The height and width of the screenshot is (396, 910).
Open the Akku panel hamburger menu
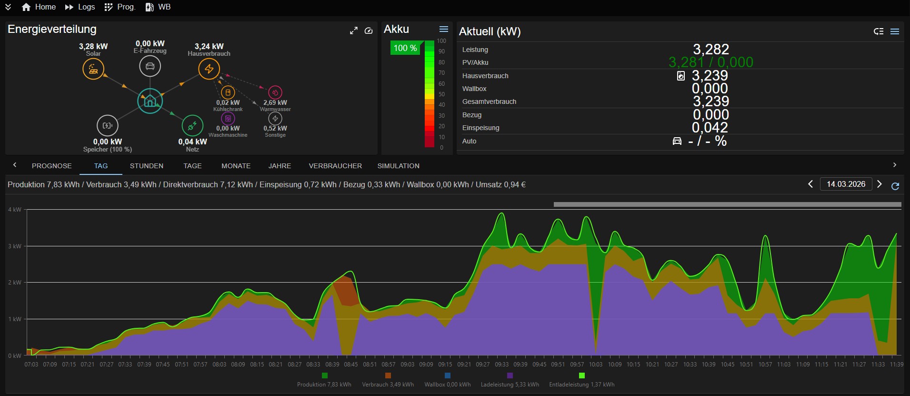click(444, 30)
